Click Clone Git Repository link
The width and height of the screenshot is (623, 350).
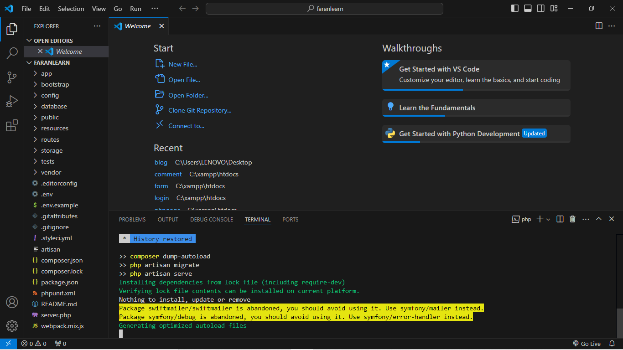193,110
